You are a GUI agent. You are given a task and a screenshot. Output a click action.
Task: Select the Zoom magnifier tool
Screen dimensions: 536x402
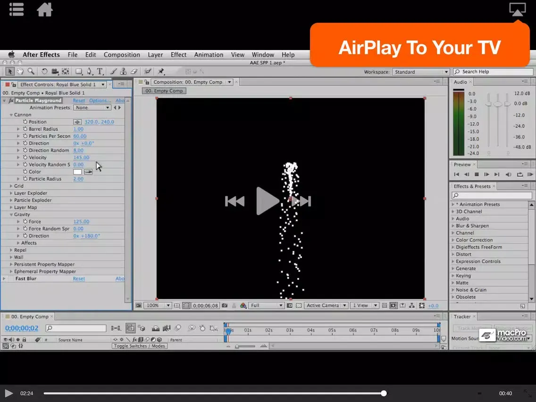(x=31, y=71)
